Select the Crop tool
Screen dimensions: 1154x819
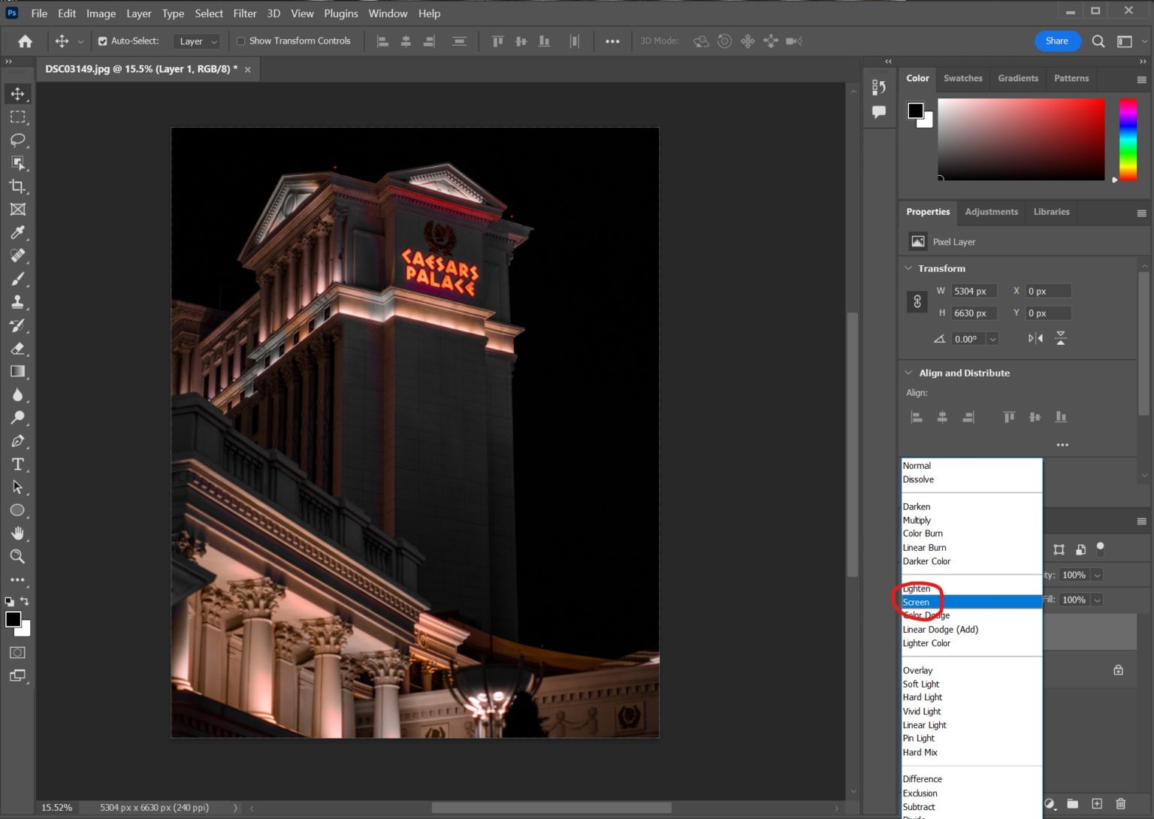coord(17,186)
